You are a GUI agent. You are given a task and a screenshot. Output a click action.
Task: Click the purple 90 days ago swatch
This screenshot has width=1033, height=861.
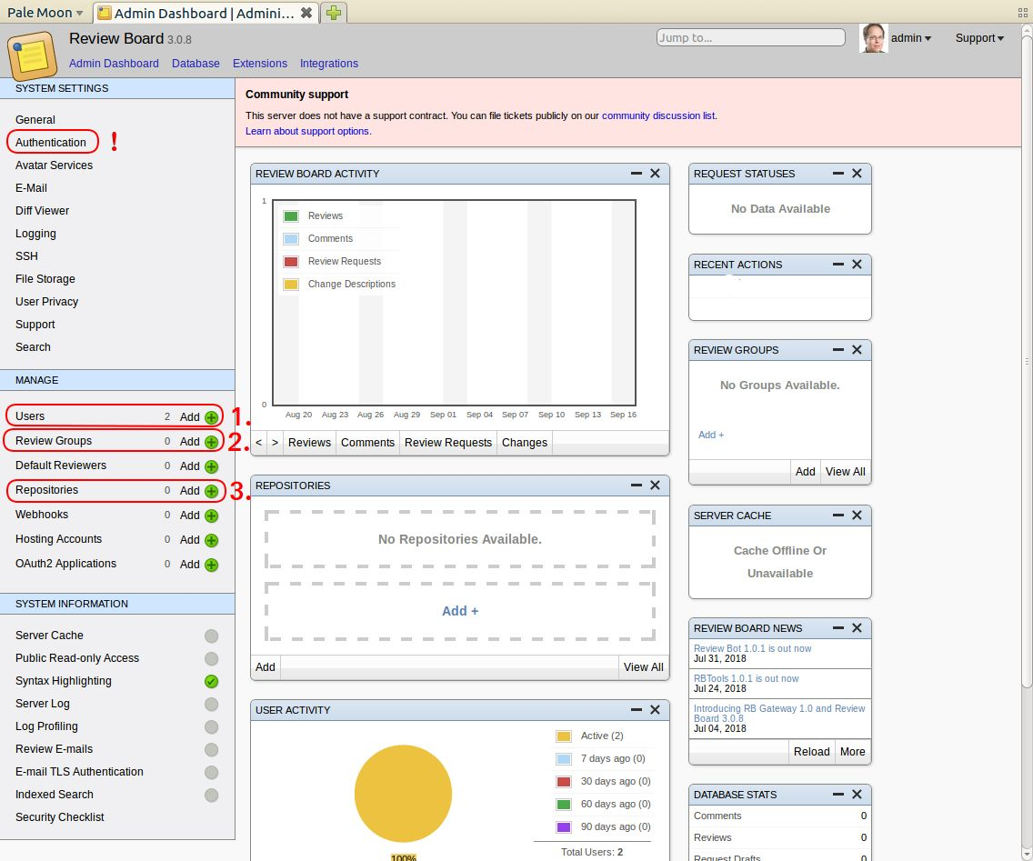coord(563,826)
